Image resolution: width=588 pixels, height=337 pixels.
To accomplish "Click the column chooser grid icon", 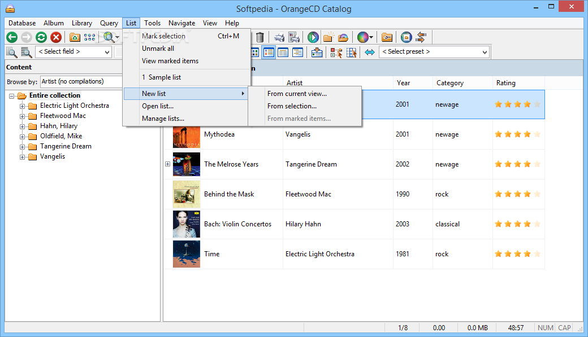I will pyautogui.click(x=351, y=52).
